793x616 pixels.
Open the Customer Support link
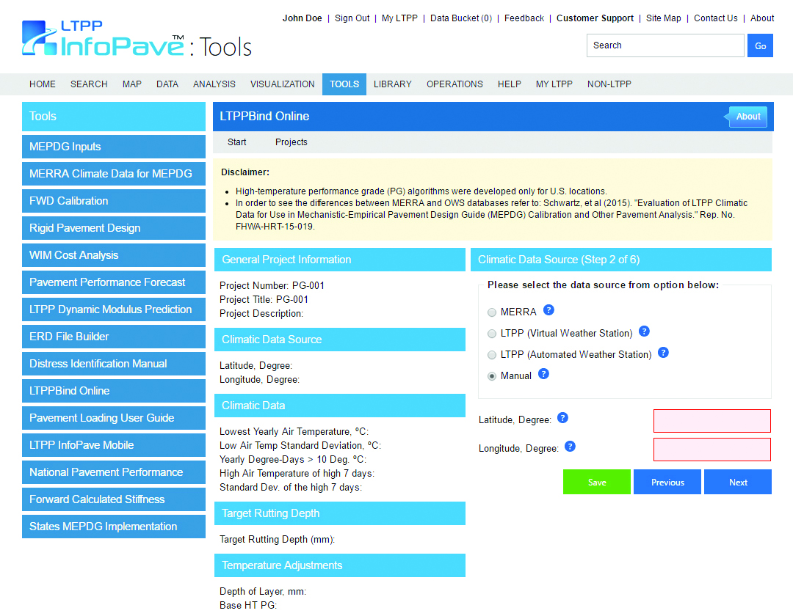595,18
